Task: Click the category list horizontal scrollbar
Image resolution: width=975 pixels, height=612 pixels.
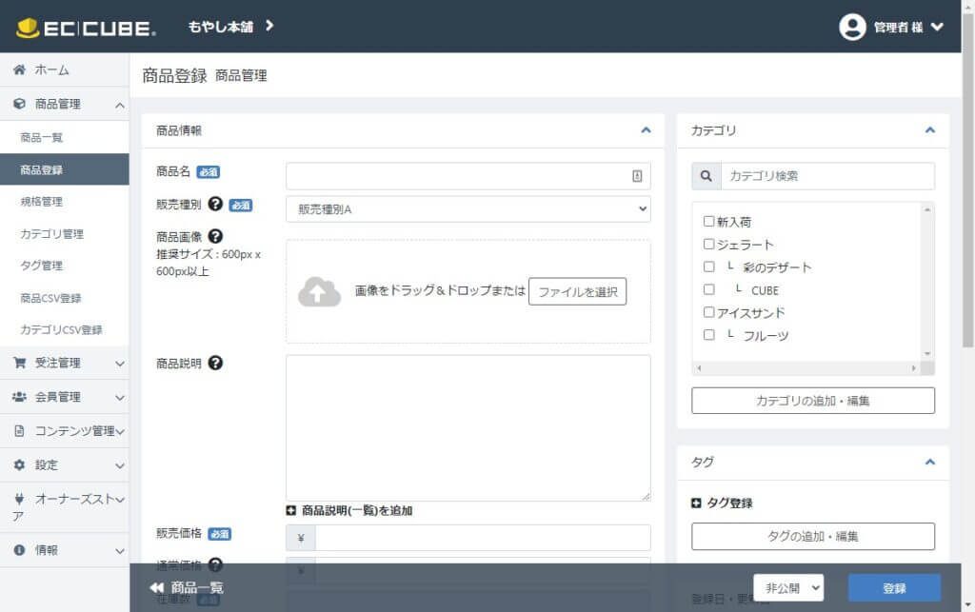Action: 806,368
